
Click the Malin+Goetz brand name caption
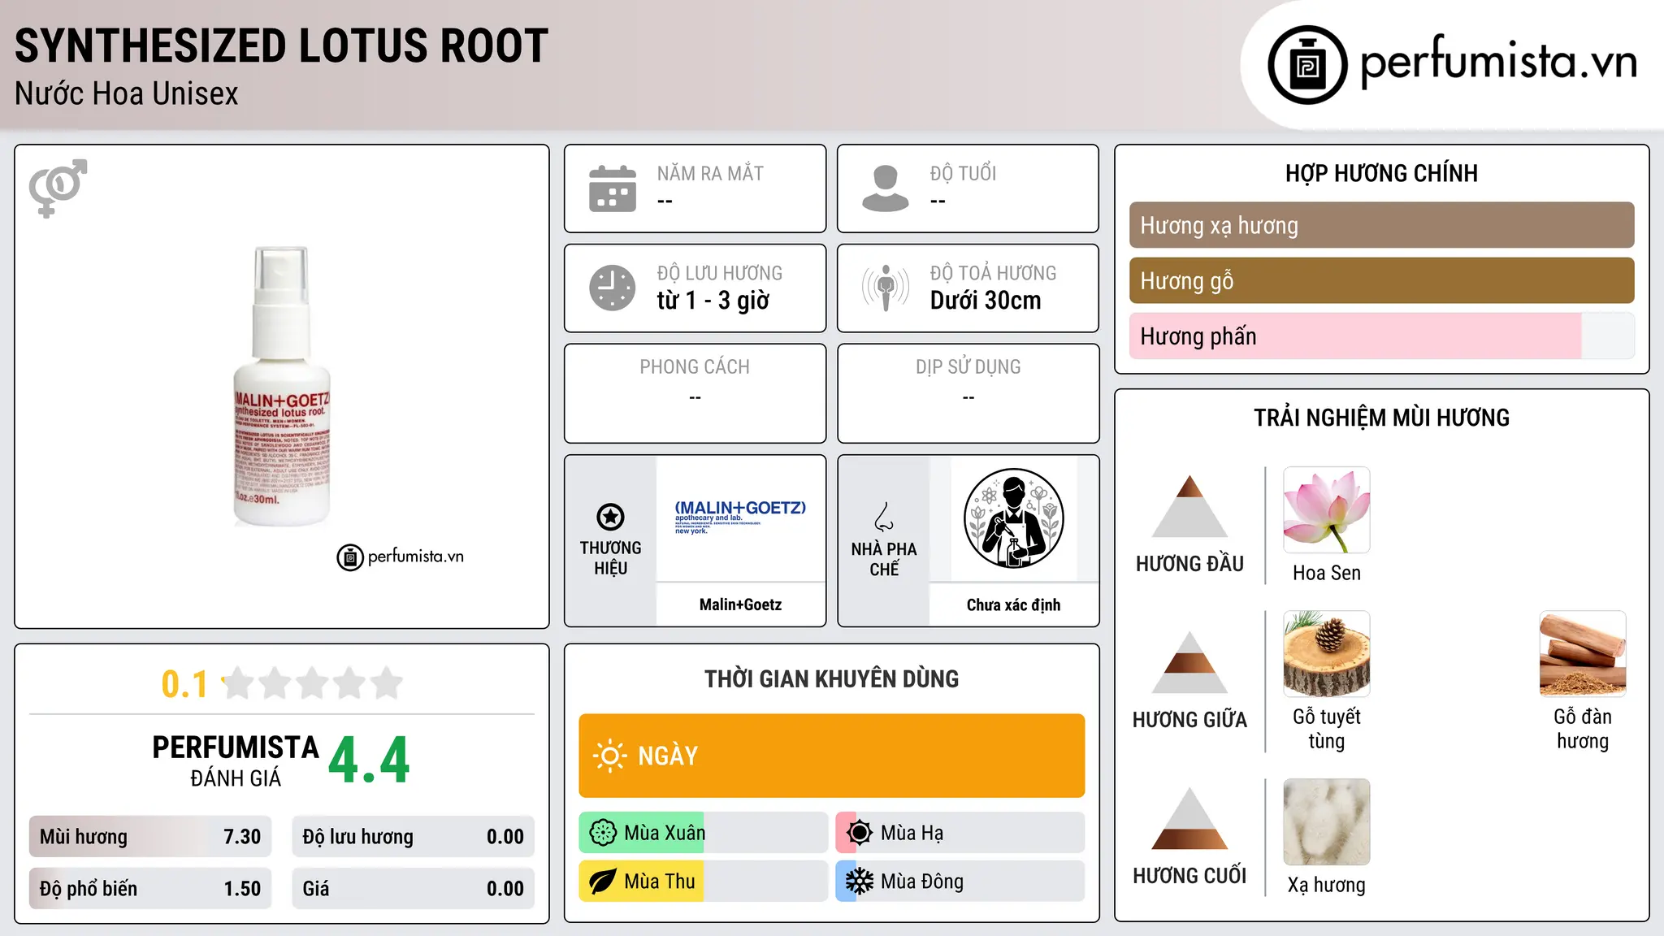tap(740, 604)
